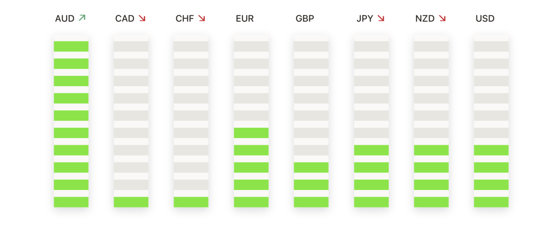The width and height of the screenshot is (559, 226).
Task: Click the top gray bar in USD meter
Action: 491,46
